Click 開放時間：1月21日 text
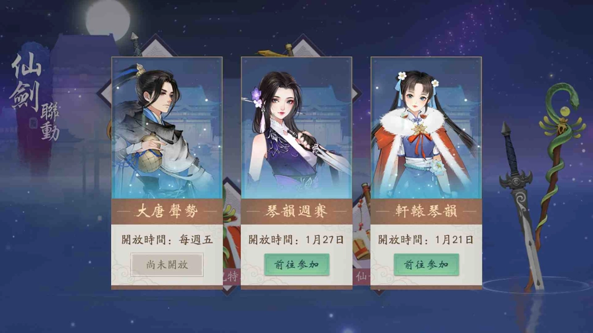This screenshot has height=333, width=593. tap(426, 240)
